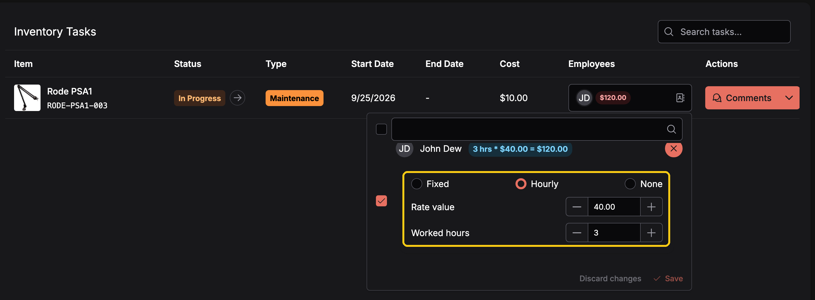Click the RODE-PSA1-003 serial text
The width and height of the screenshot is (815, 300).
pyautogui.click(x=77, y=106)
